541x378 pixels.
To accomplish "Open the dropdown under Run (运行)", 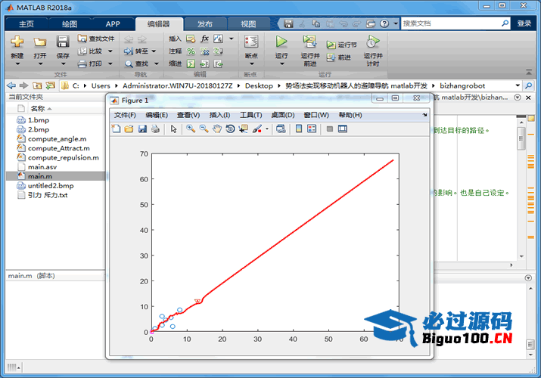I will click(282, 64).
